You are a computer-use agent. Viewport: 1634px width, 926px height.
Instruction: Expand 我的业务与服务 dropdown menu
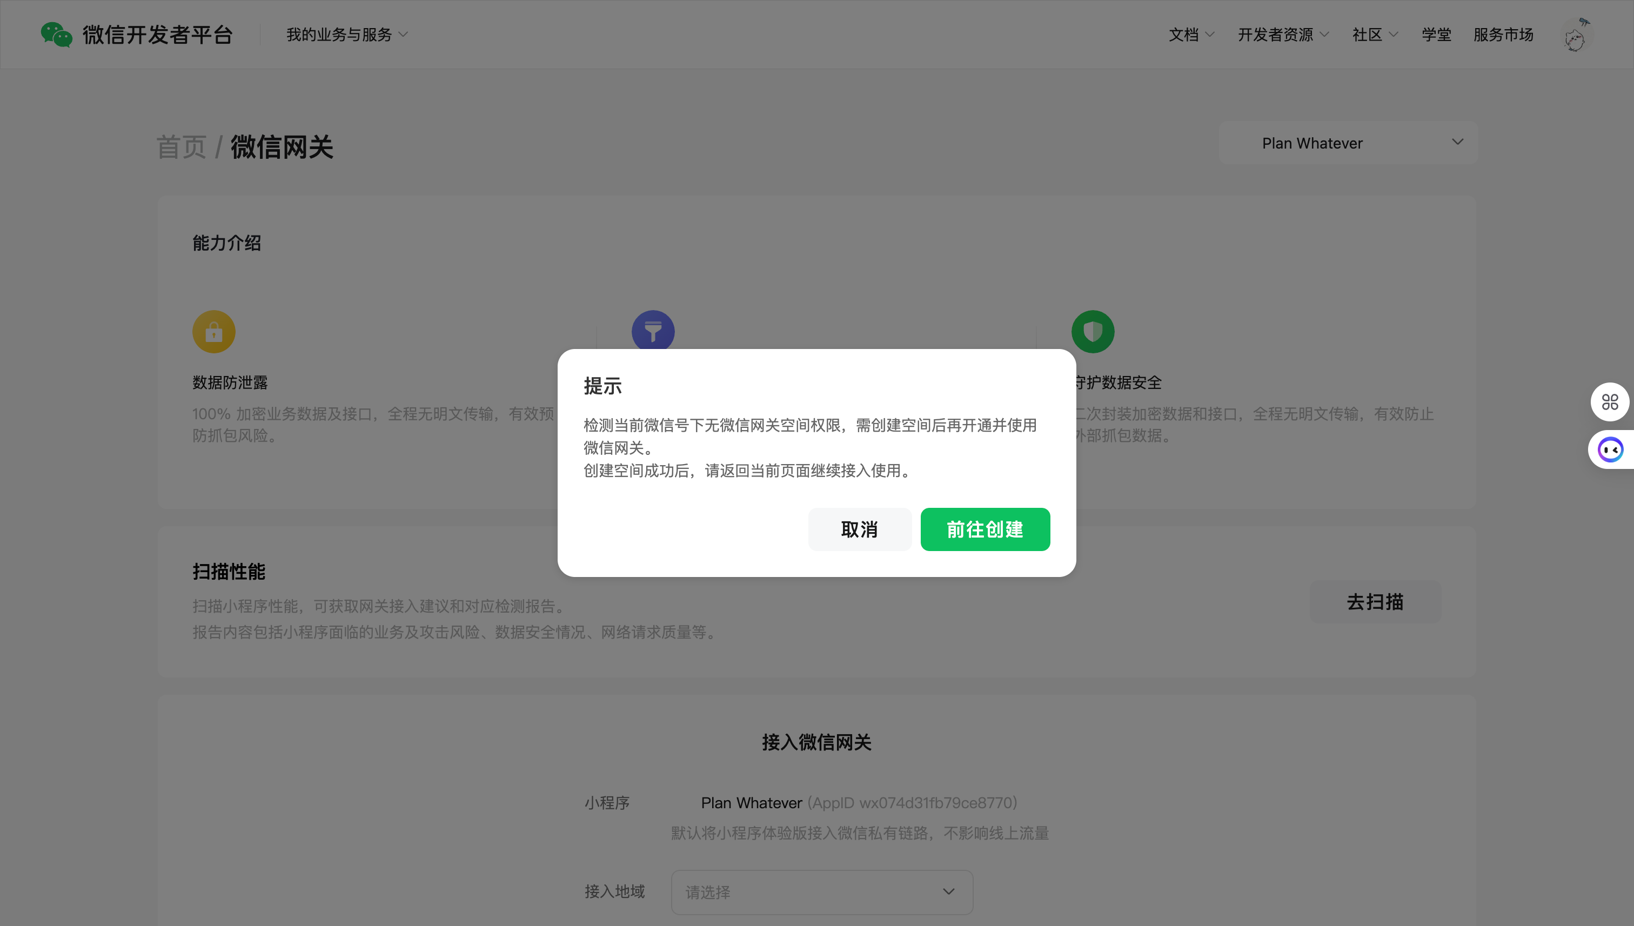pyautogui.click(x=347, y=35)
